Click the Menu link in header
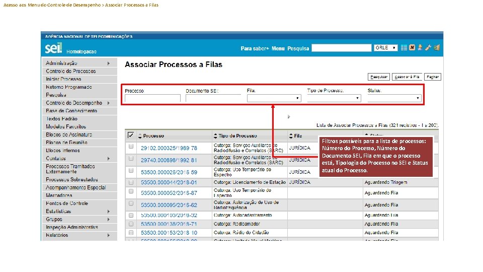The width and height of the screenshot is (483, 272). pyautogui.click(x=278, y=48)
